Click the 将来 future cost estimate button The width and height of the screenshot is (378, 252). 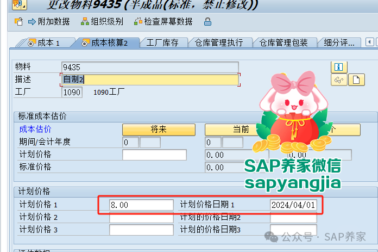point(159,130)
